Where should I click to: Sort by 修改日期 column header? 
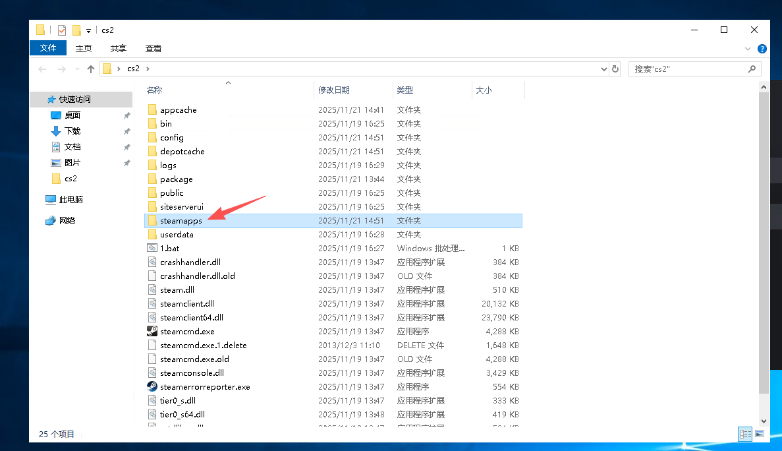click(334, 90)
